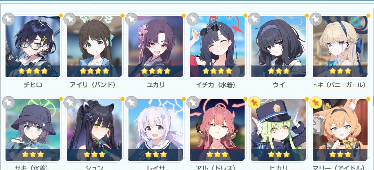Click the トキ(バニーガール) name label
Viewport: 374px width, 170px height.
pos(340,85)
